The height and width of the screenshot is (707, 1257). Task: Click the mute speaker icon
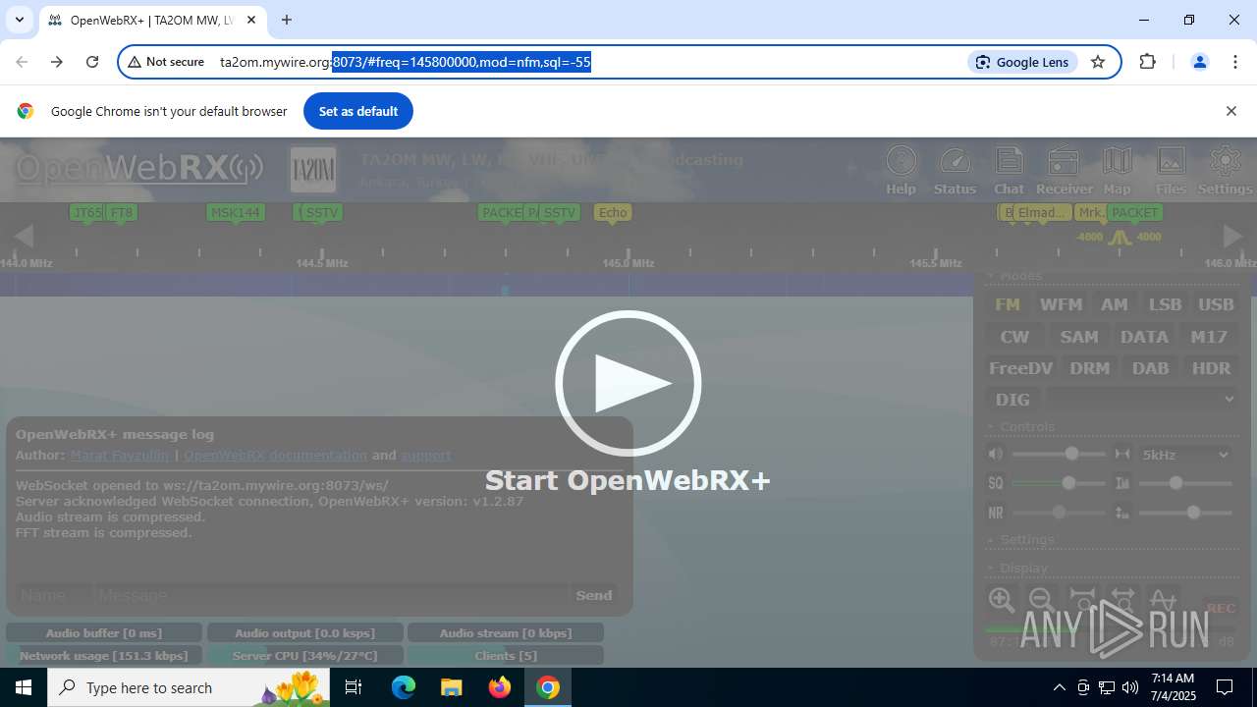click(996, 455)
